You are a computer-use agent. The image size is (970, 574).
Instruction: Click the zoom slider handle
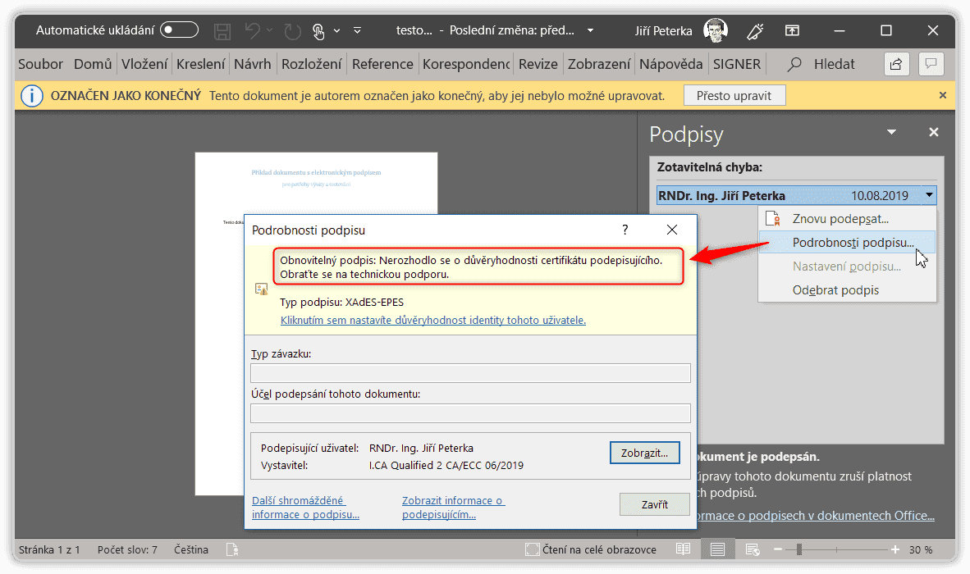(799, 549)
